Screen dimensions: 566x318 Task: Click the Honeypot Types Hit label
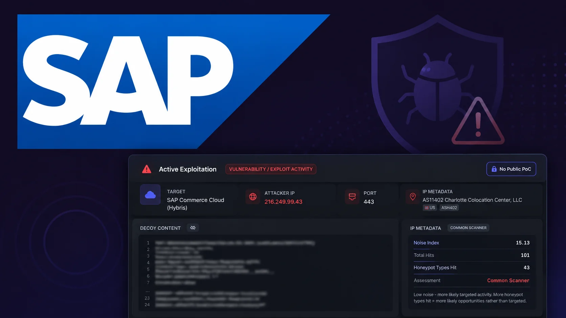coord(435,268)
